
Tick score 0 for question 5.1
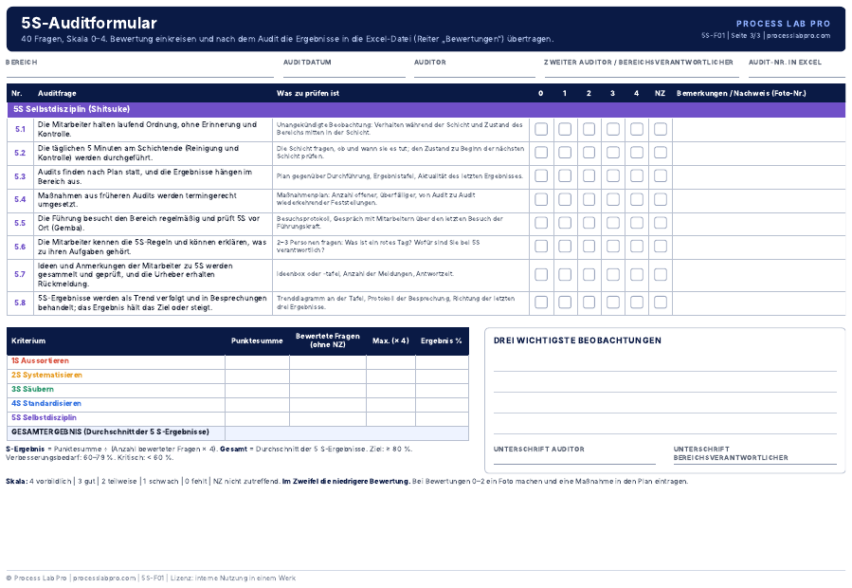coord(540,130)
